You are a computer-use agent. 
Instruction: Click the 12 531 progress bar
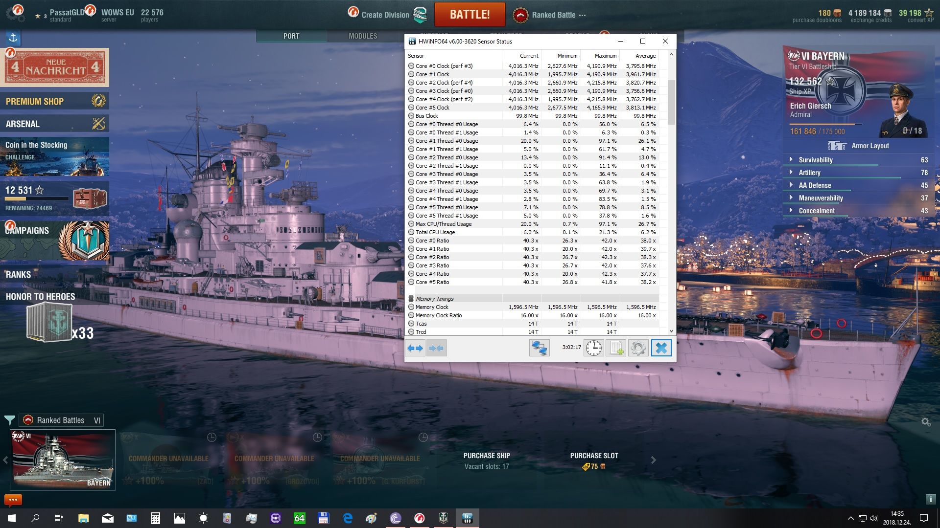click(36, 199)
